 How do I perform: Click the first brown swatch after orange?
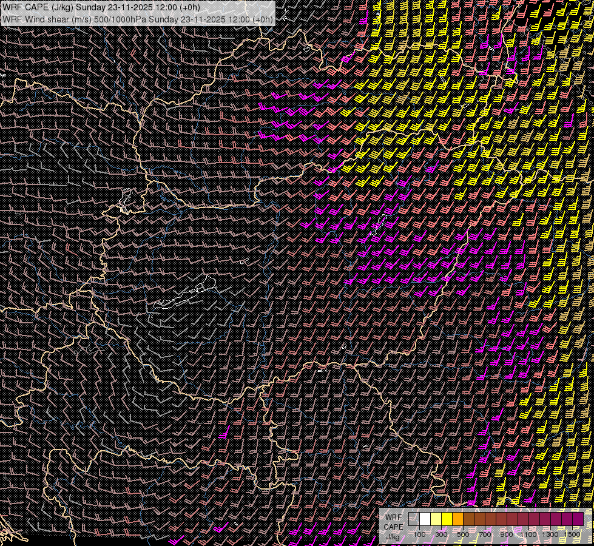click(468, 519)
